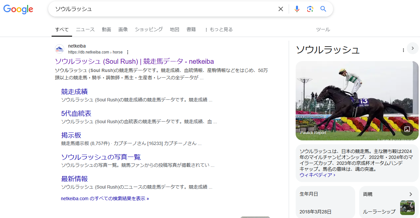The height and width of the screenshot is (218, 420).
Task: Click the knowledge panel next arrow
Action: [x=412, y=48]
